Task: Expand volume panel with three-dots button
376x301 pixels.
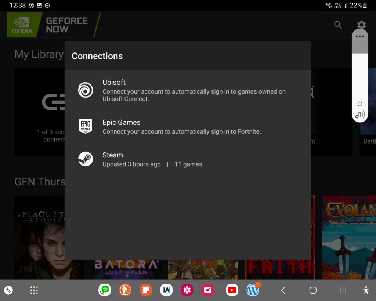Action: tap(360, 36)
